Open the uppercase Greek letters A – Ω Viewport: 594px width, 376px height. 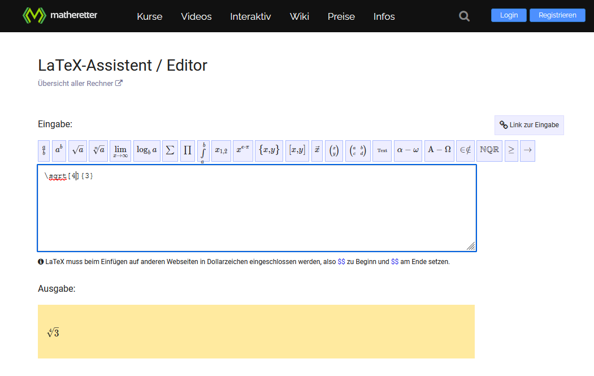pos(439,150)
